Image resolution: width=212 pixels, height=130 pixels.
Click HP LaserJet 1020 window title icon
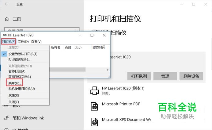(5, 35)
